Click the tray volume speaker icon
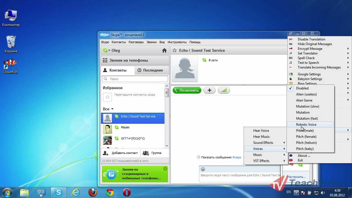Viewport: 352px width, 198px height. point(322,193)
